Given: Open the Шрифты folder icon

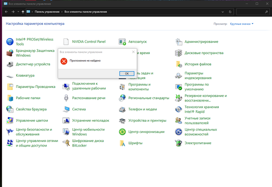Looking at the screenshot, I should pyautogui.click(x=122, y=143).
